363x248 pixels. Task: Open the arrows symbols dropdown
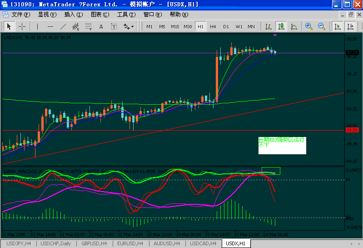129,26
